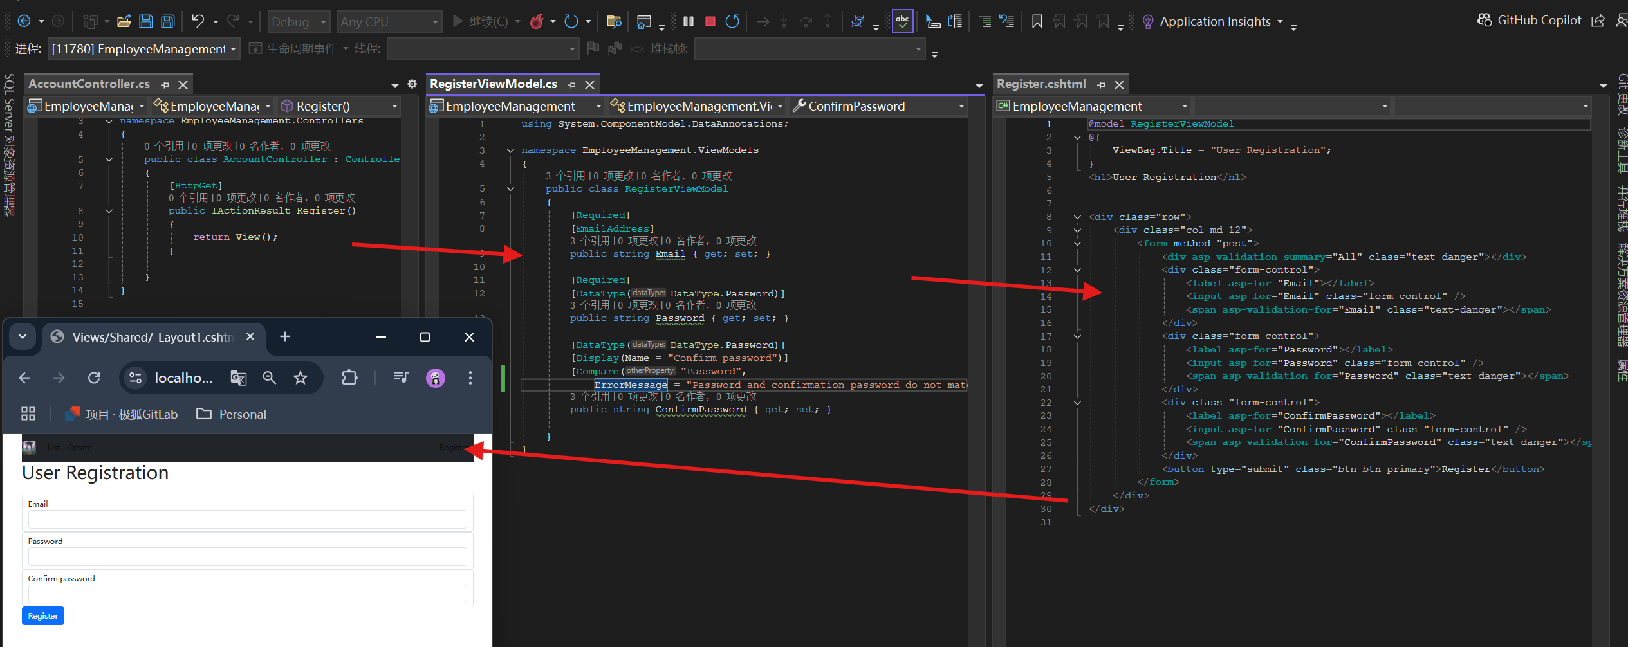Screen dimensions: 1628x647
Task: Click the Save All icon
Action: tap(168, 21)
